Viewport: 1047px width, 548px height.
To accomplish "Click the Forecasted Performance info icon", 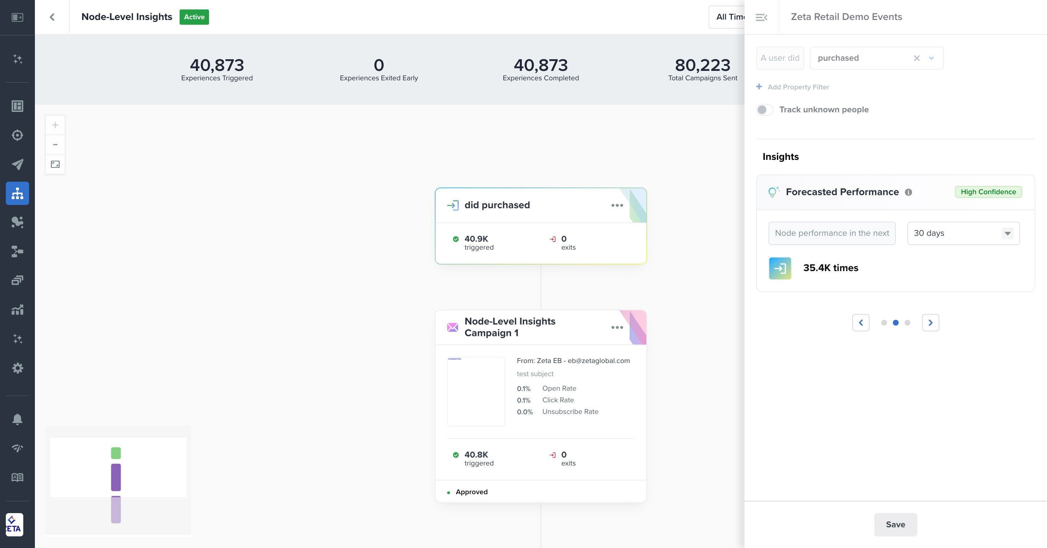I will (908, 192).
